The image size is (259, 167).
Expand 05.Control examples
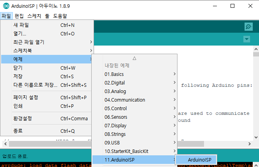click(x=135, y=109)
